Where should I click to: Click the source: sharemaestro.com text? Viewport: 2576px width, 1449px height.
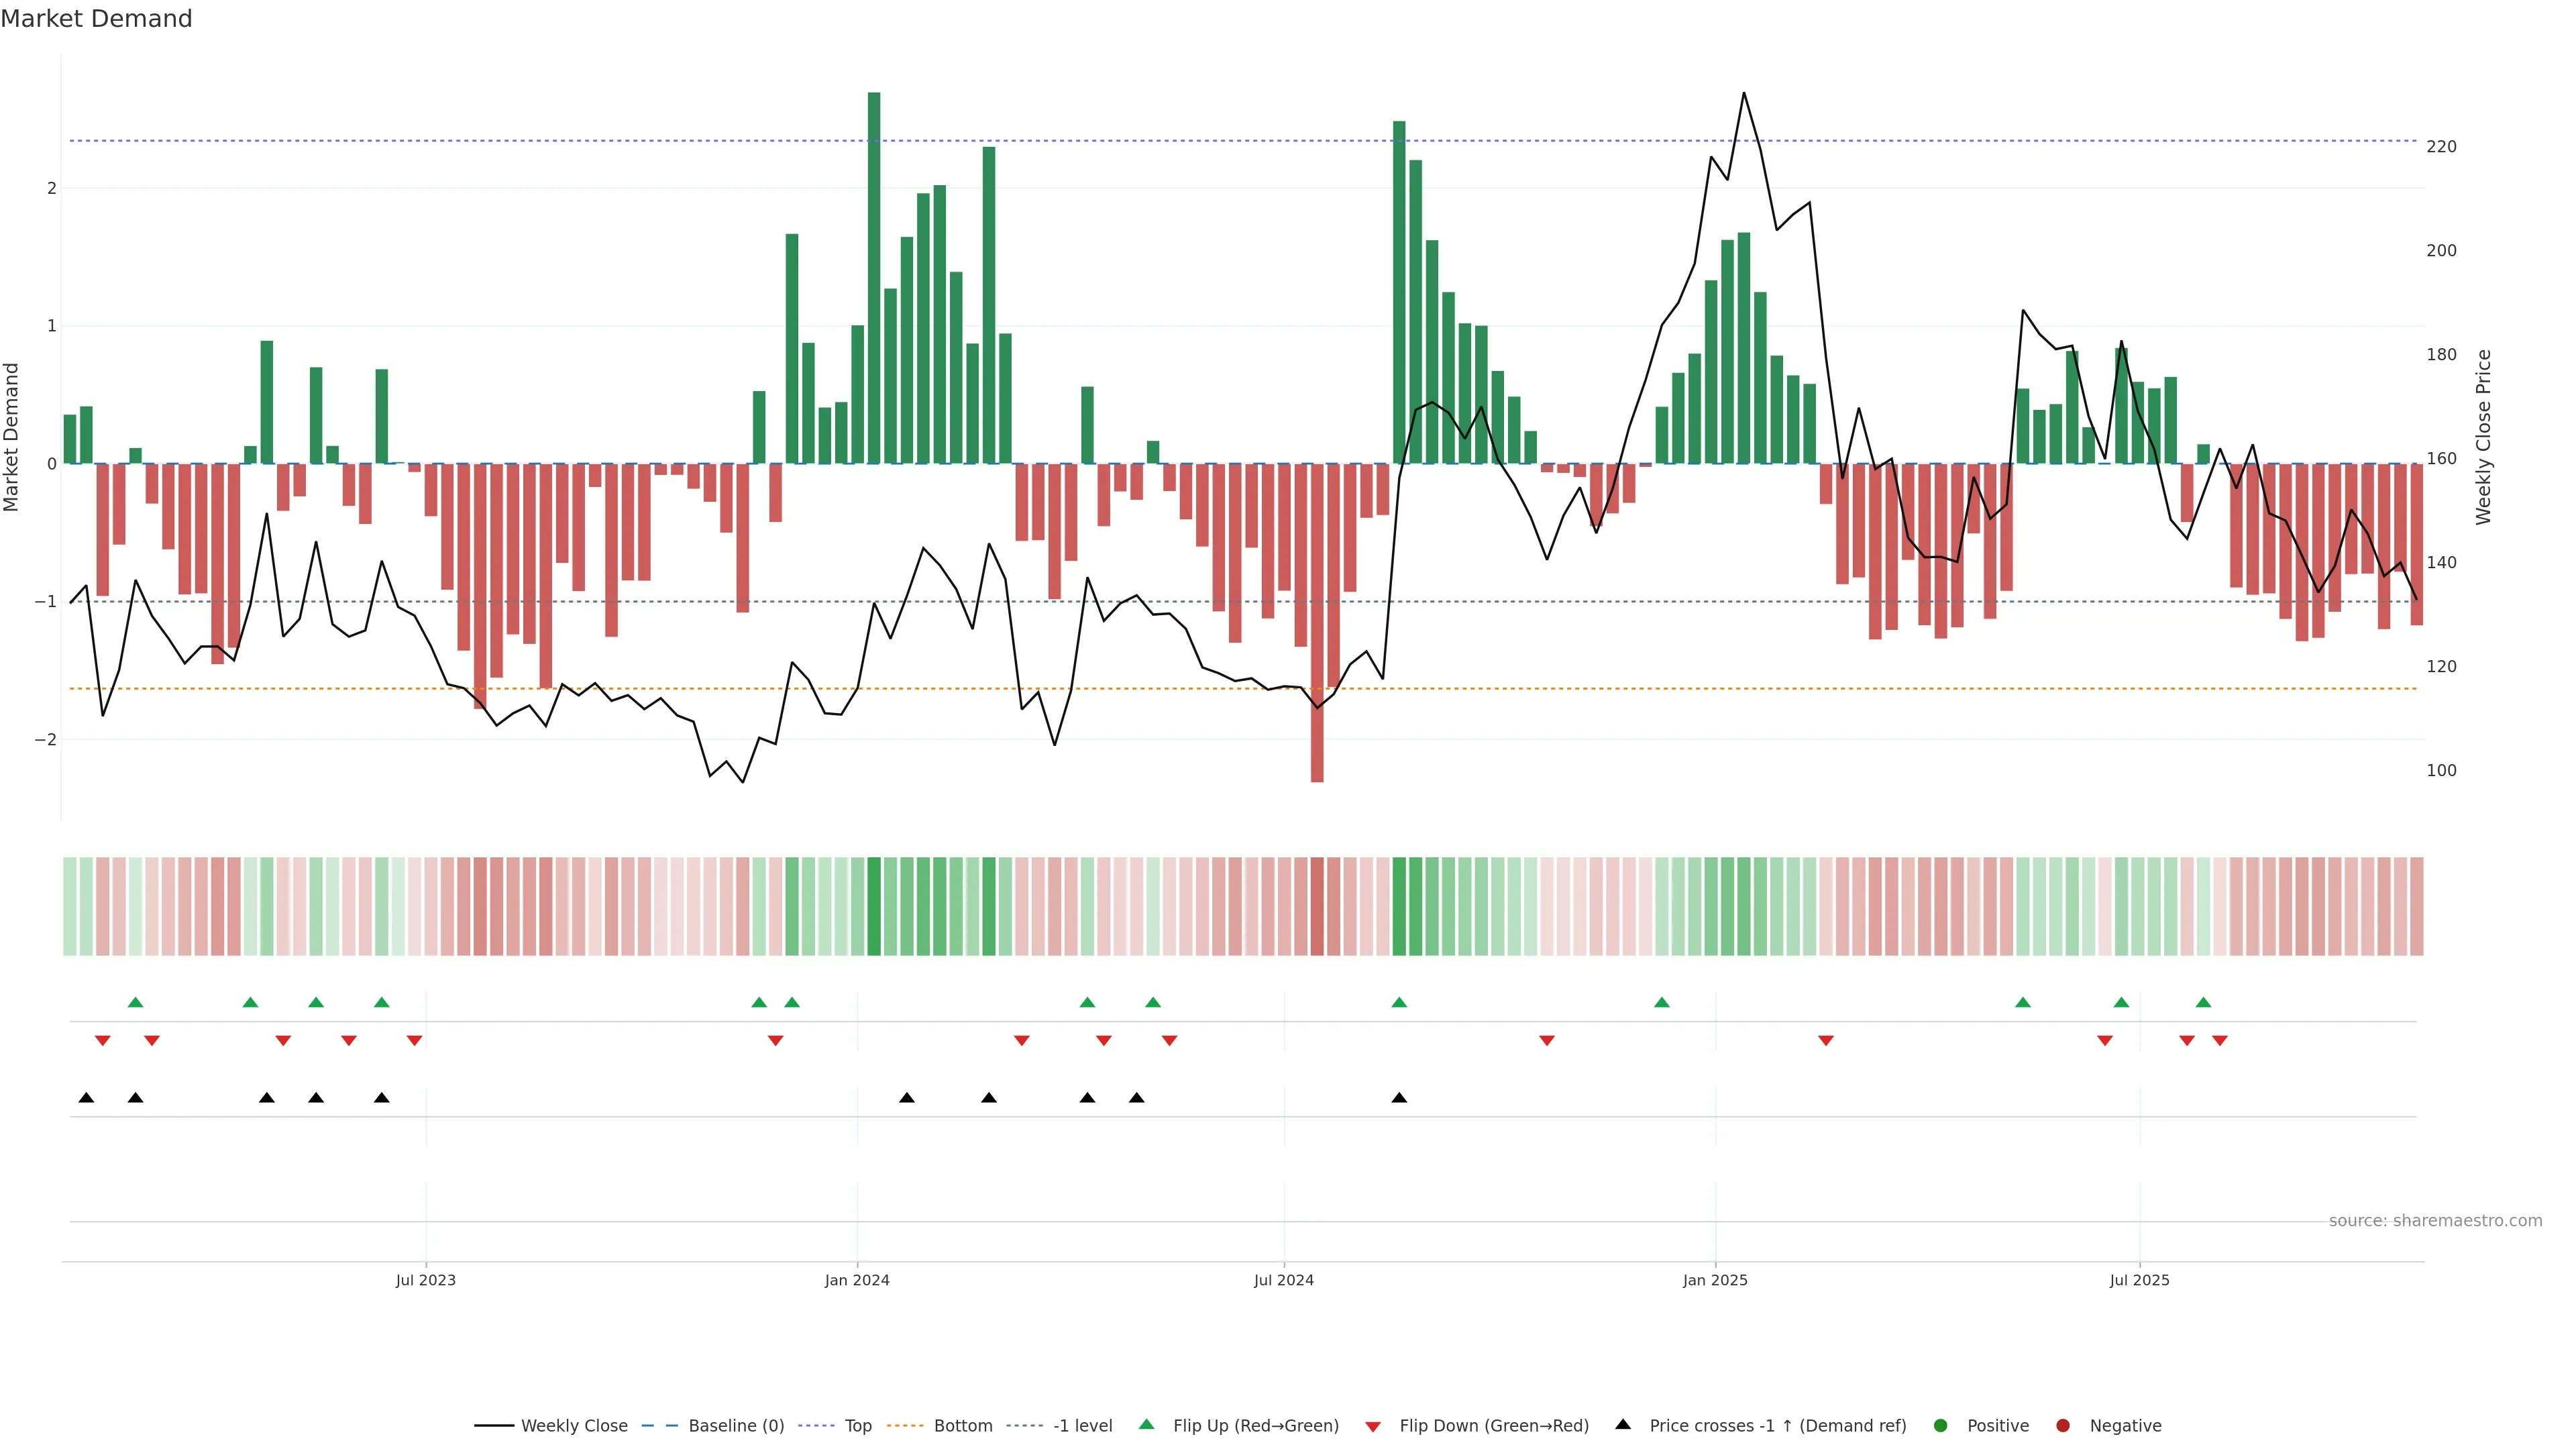click(2435, 1221)
